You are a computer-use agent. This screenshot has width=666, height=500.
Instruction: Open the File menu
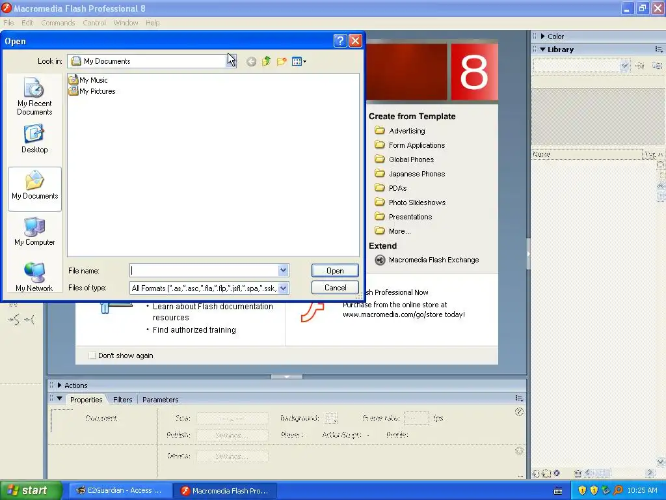coord(8,23)
